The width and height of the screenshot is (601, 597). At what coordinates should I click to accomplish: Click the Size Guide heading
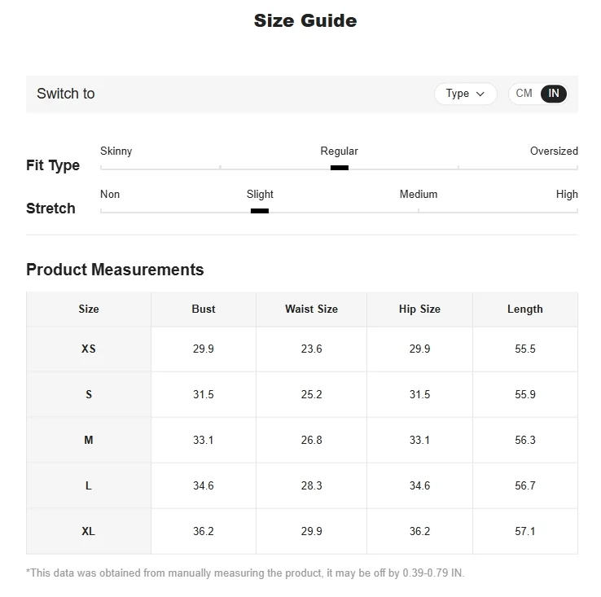pyautogui.click(x=305, y=21)
